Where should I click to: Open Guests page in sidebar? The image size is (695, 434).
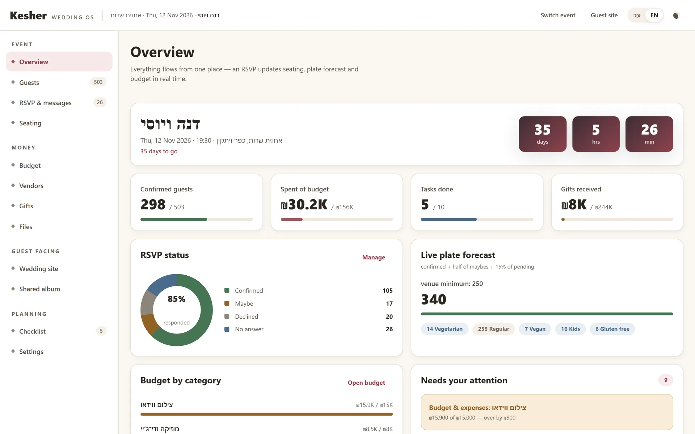pyautogui.click(x=59, y=82)
